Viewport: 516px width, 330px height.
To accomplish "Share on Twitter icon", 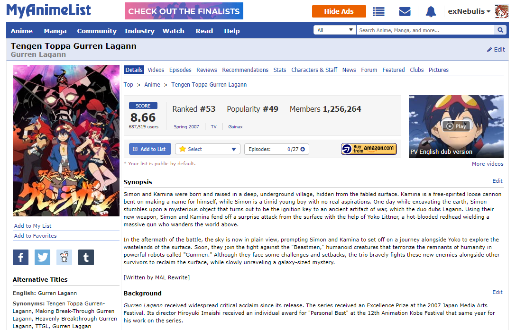I will pyautogui.click(x=43, y=257).
